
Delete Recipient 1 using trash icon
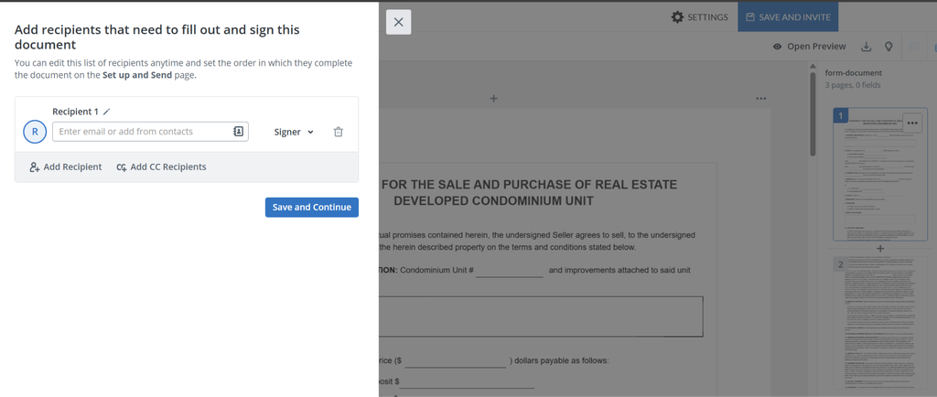point(339,132)
